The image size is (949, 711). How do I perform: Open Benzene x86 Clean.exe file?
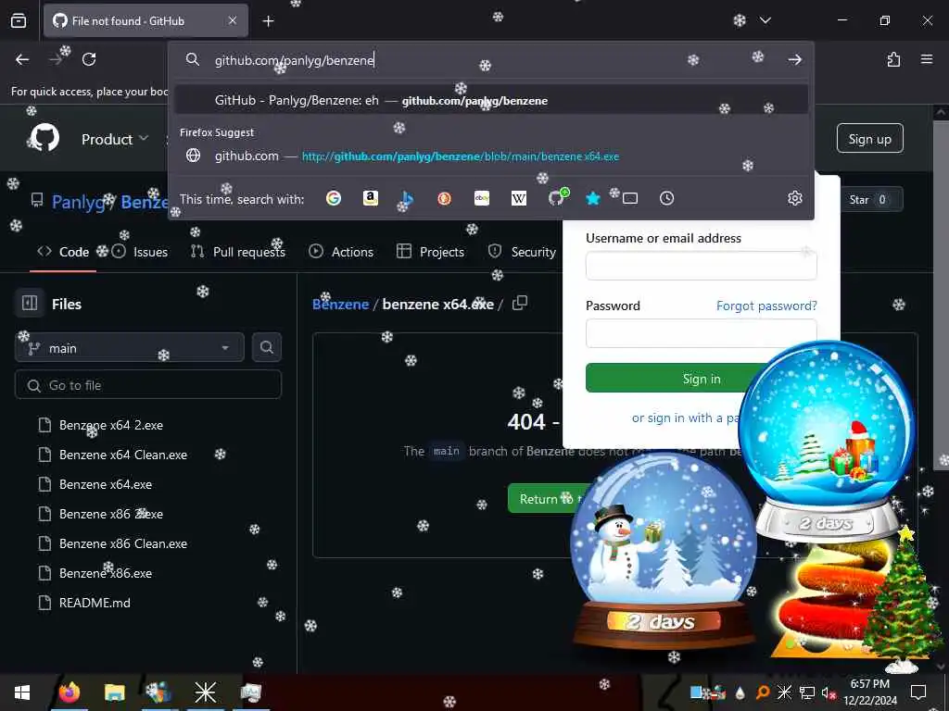[123, 543]
